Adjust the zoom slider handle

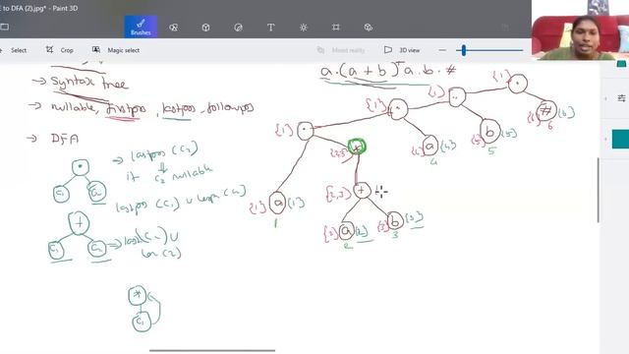tap(464, 50)
